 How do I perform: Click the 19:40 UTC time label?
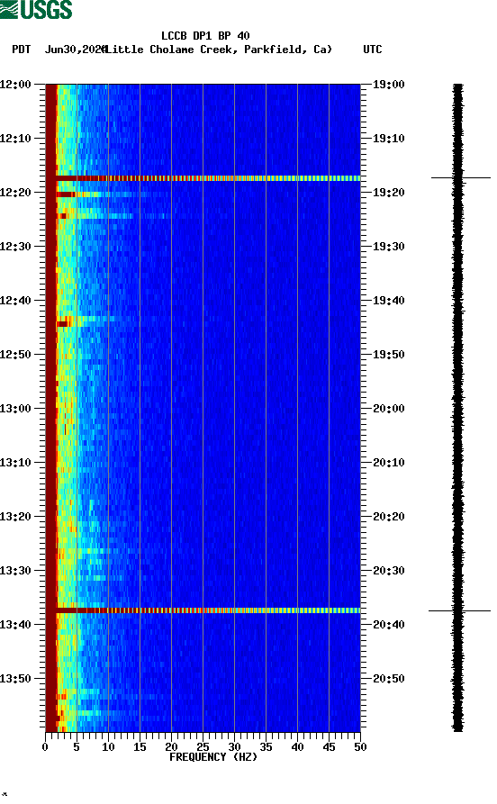tap(389, 301)
